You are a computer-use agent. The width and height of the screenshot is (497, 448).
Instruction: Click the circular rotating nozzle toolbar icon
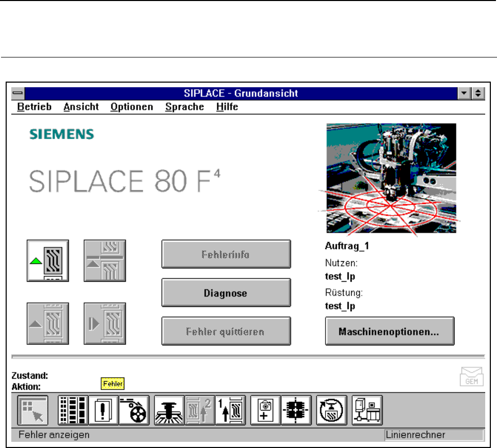[332, 411]
